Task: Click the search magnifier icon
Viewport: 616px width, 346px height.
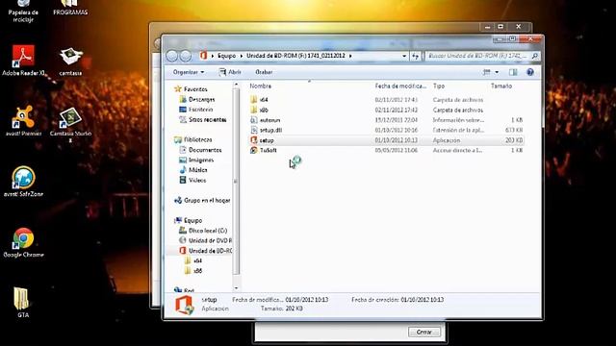Action: pos(534,56)
